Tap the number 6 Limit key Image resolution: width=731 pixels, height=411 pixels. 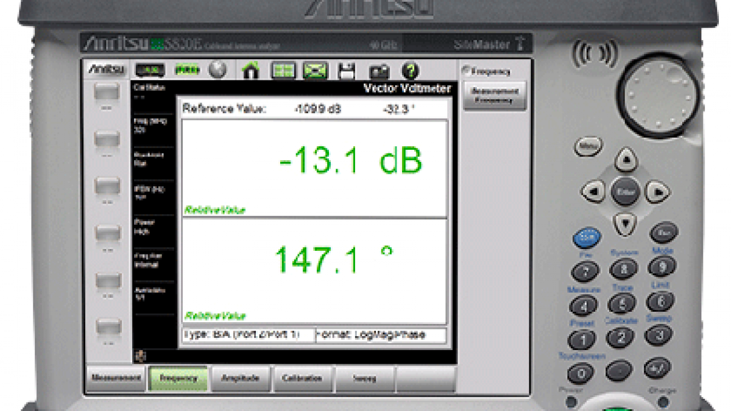pyautogui.click(x=660, y=300)
